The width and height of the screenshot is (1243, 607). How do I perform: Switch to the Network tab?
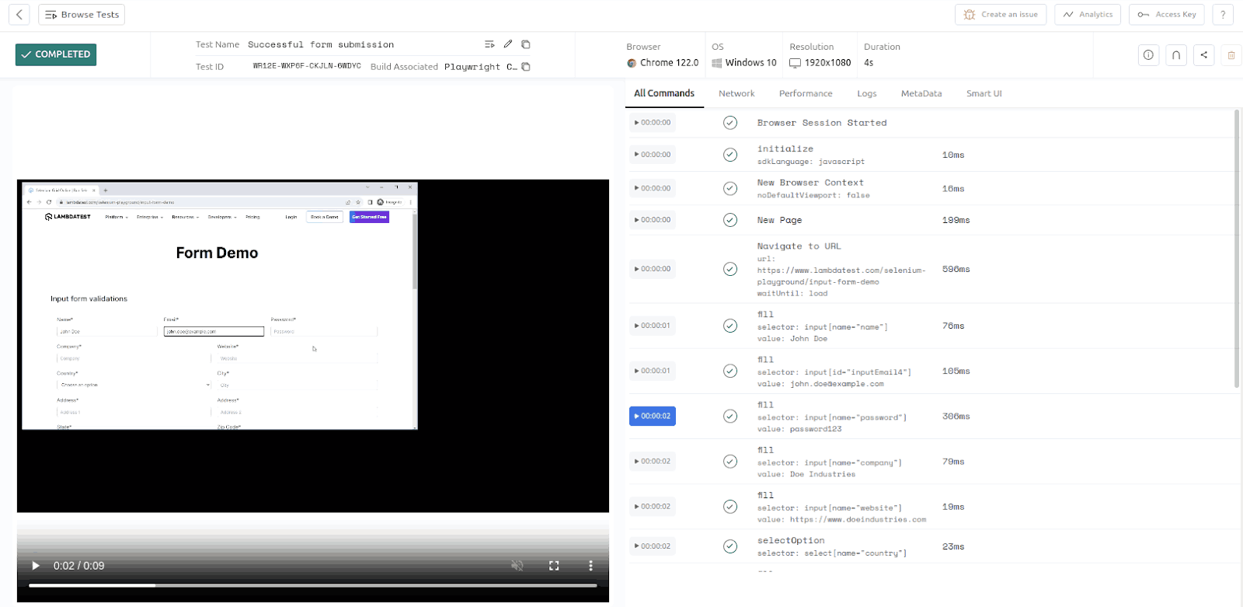(736, 93)
